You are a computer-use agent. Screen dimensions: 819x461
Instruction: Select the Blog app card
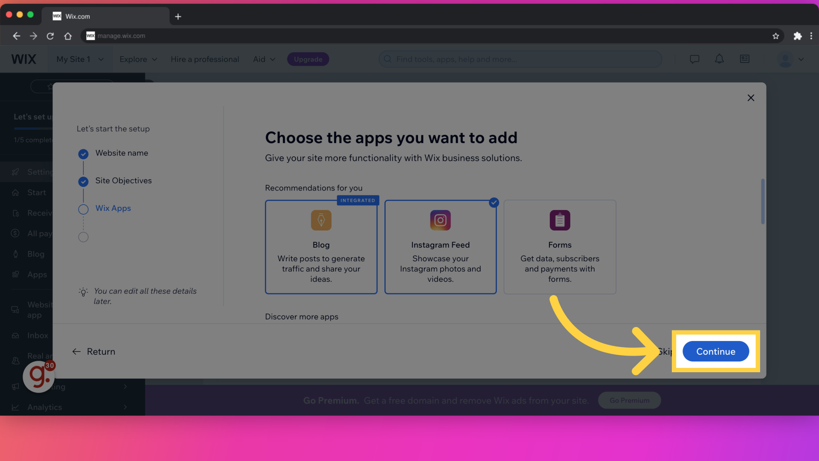(321, 247)
